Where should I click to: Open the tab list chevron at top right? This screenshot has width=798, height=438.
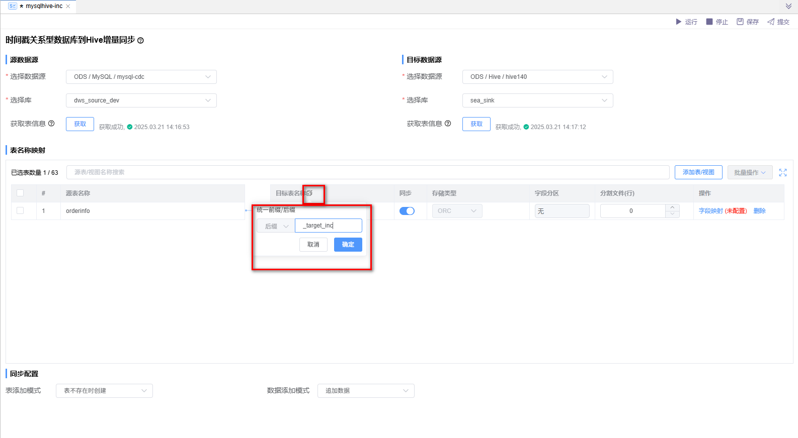(x=788, y=6)
